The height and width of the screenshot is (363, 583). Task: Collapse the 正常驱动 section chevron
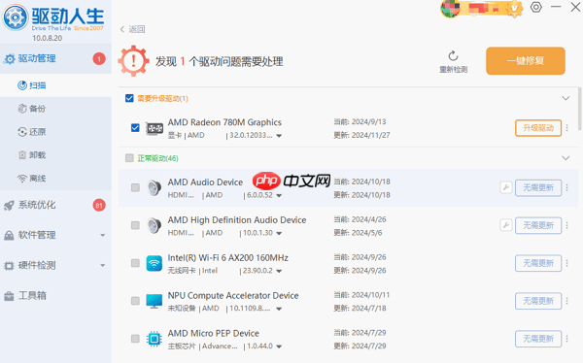[x=566, y=158]
